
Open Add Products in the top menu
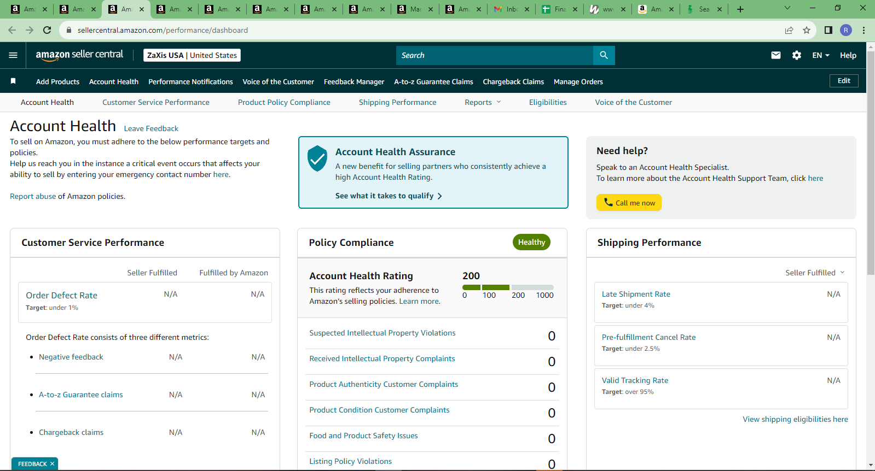[57, 81]
